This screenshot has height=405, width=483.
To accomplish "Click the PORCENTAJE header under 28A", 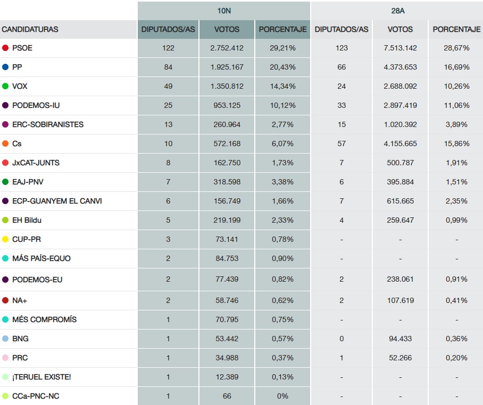I will 456,30.
